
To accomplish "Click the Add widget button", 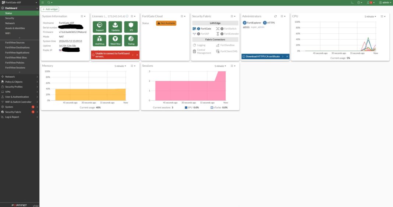I will pos(50,9).
